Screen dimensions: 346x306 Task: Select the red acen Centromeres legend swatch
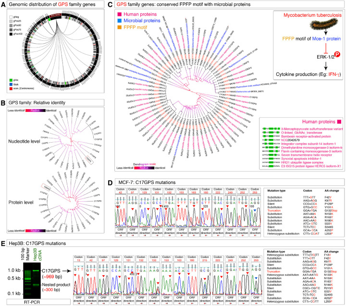coord(11,88)
